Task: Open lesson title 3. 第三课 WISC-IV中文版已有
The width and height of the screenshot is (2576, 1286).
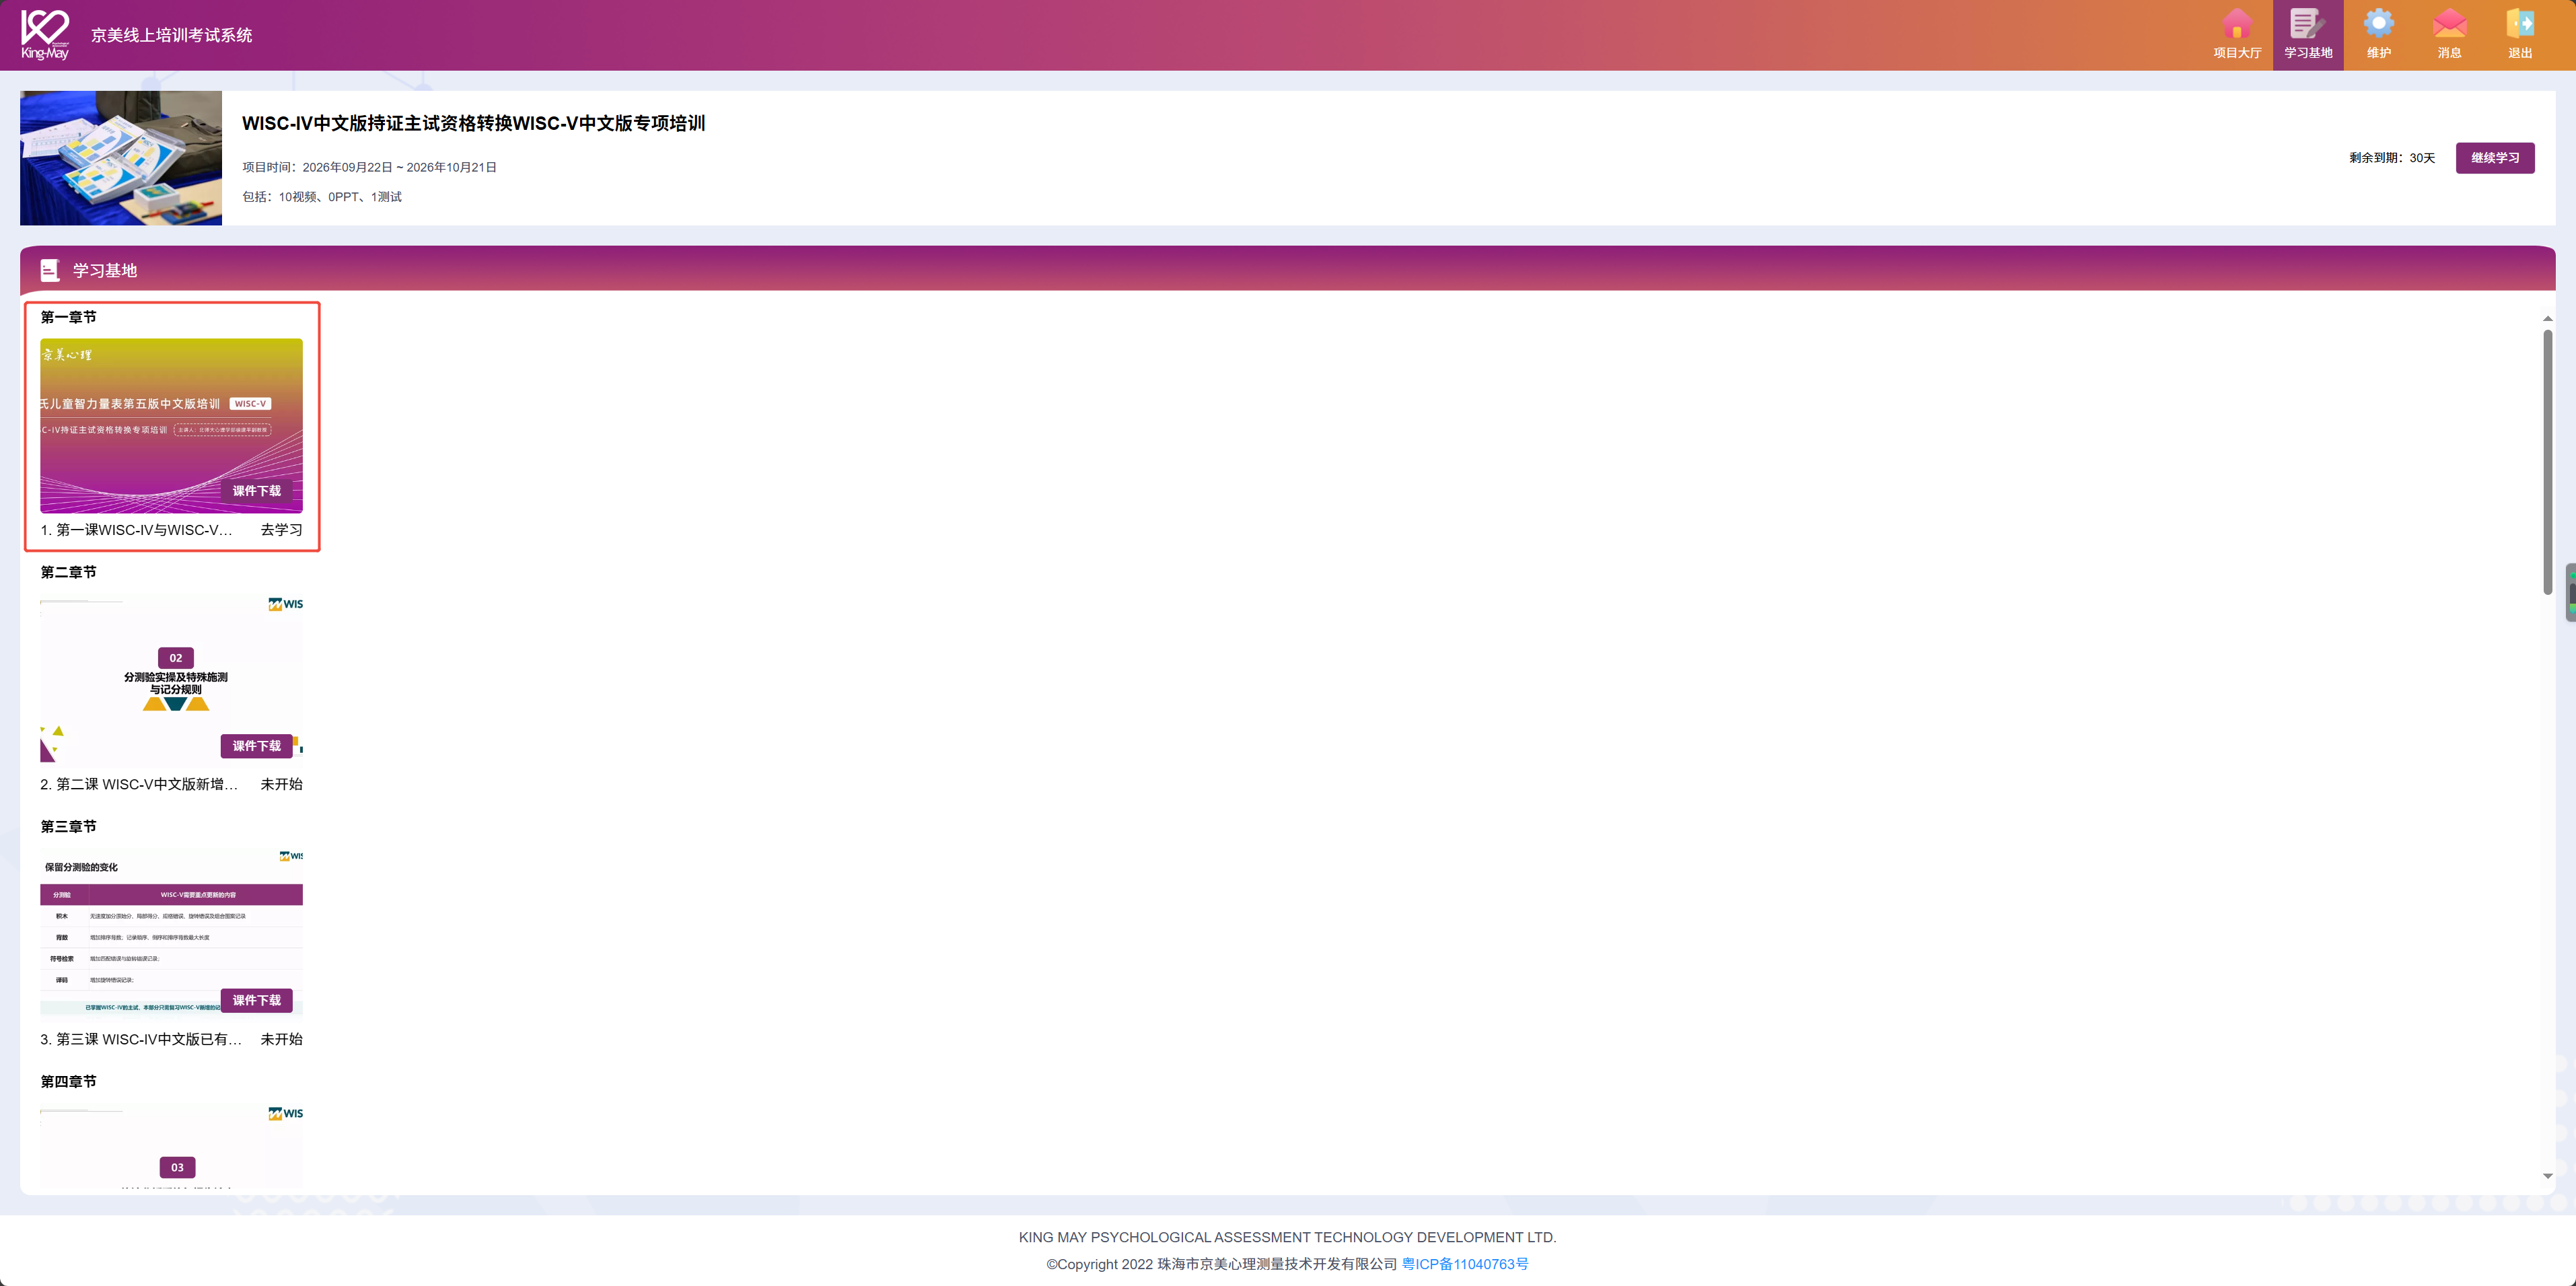Action: [x=141, y=1039]
